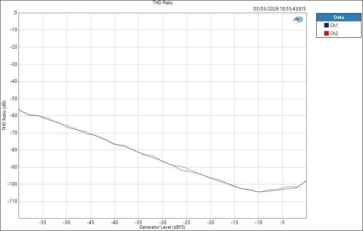Click the -5 tick label on the x-axis
The width and height of the screenshot is (363, 231).
(282, 223)
